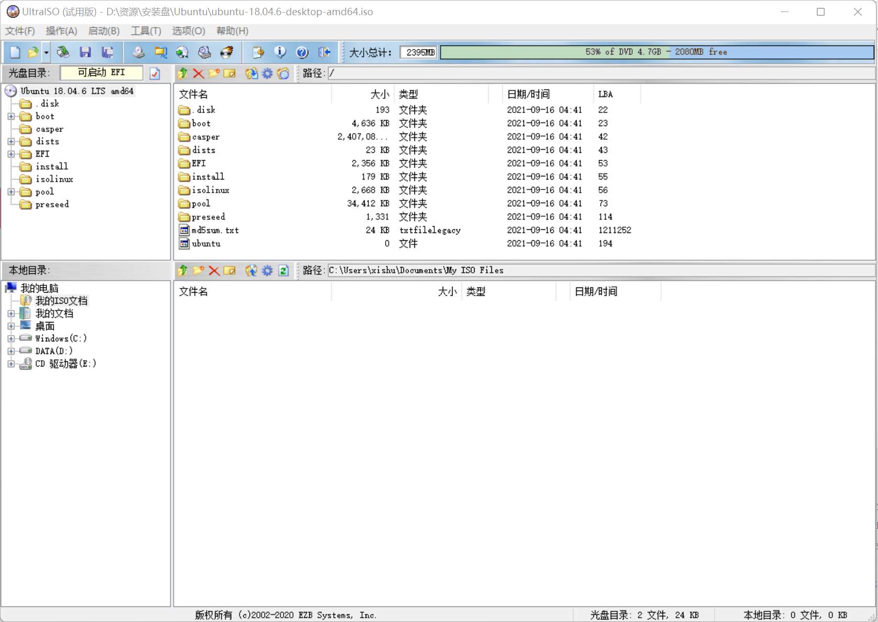Save the ISO with the floppy disk icon
The image size is (878, 622).
tap(85, 52)
